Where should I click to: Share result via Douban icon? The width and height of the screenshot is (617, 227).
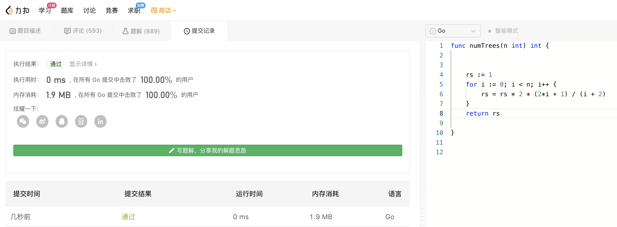[81, 122]
